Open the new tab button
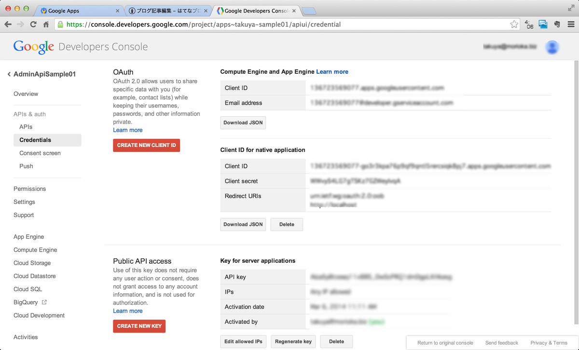The height and width of the screenshot is (350, 579). (309, 11)
